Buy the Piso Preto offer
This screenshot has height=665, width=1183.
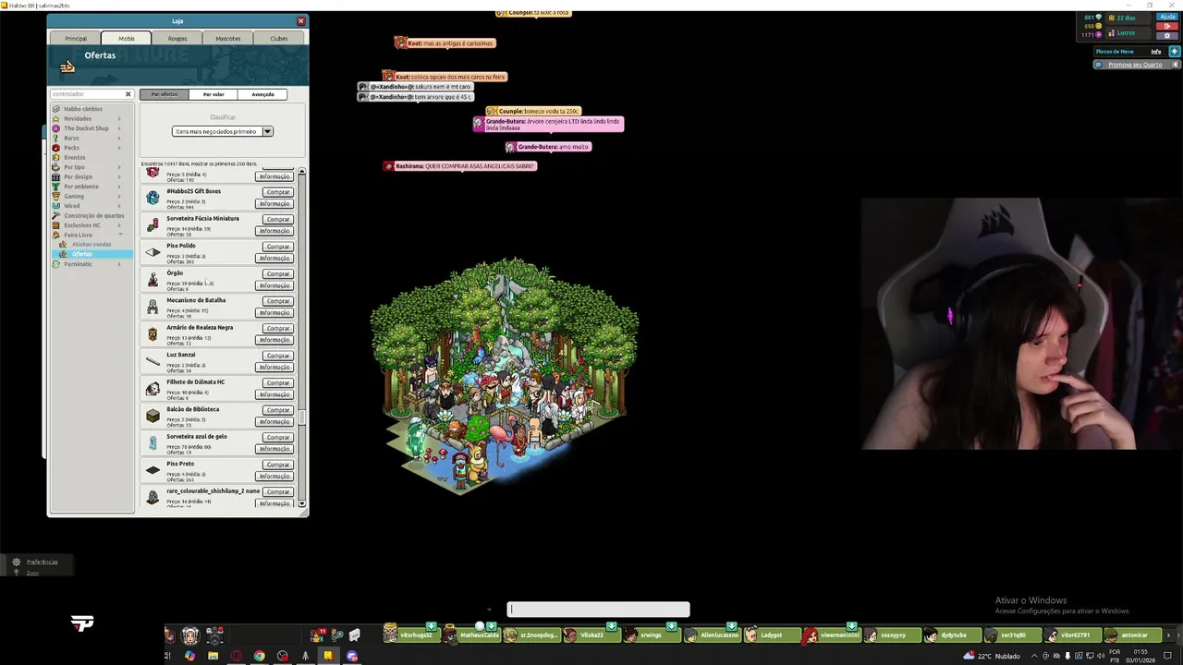click(277, 465)
